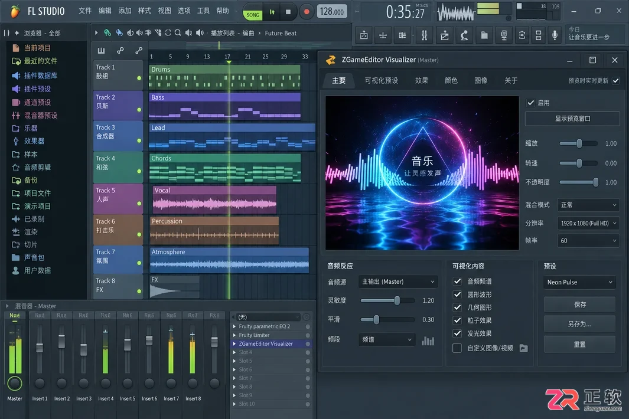This screenshot has width=629, height=419.
Task: Open the 分辨率 1920 x 1080 dropdown
Action: (x=588, y=223)
